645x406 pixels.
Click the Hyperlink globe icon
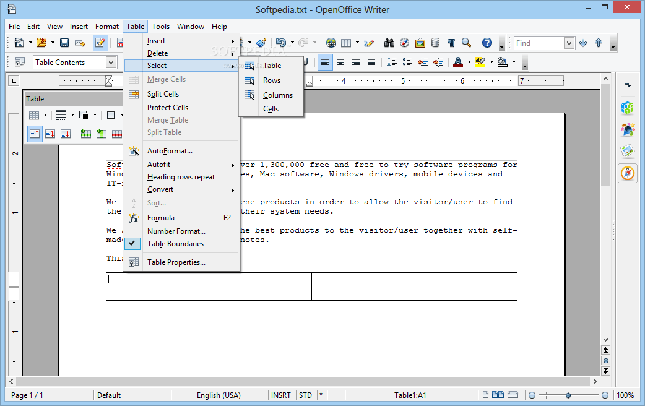(x=331, y=43)
